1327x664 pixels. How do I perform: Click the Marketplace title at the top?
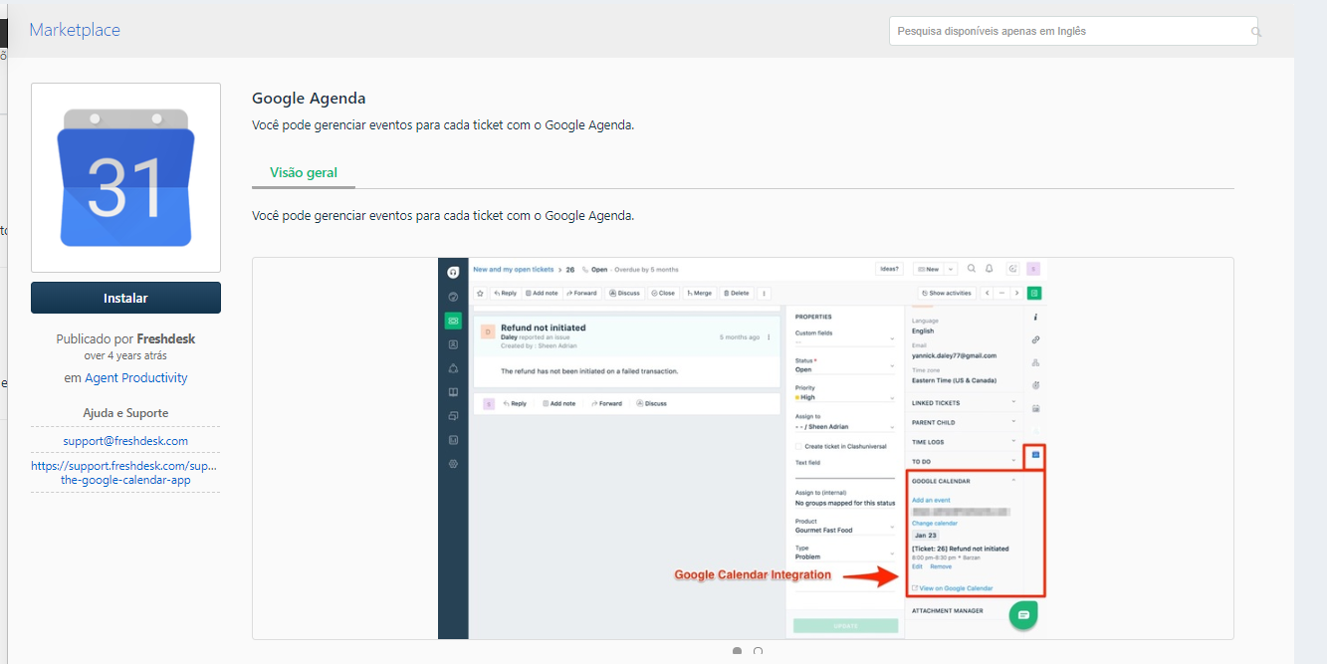(x=75, y=30)
